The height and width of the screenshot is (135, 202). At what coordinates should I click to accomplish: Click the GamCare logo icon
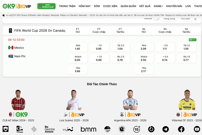pyautogui.click(x=20, y=129)
